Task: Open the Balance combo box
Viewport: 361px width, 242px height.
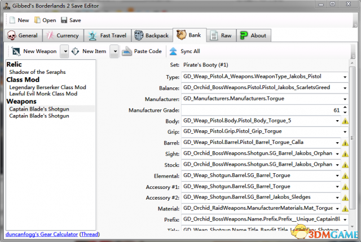Action: [x=265, y=88]
